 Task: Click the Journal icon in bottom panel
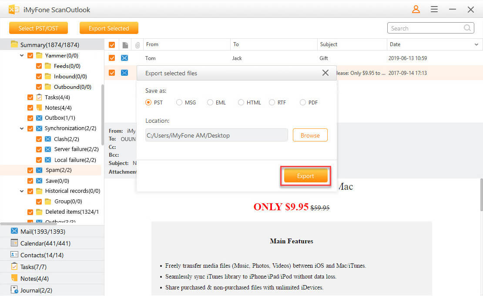[14, 290]
